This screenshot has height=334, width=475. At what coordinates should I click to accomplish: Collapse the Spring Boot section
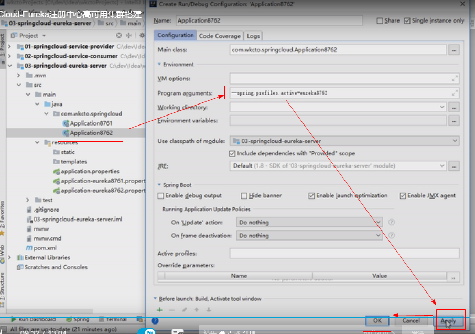coord(159,185)
